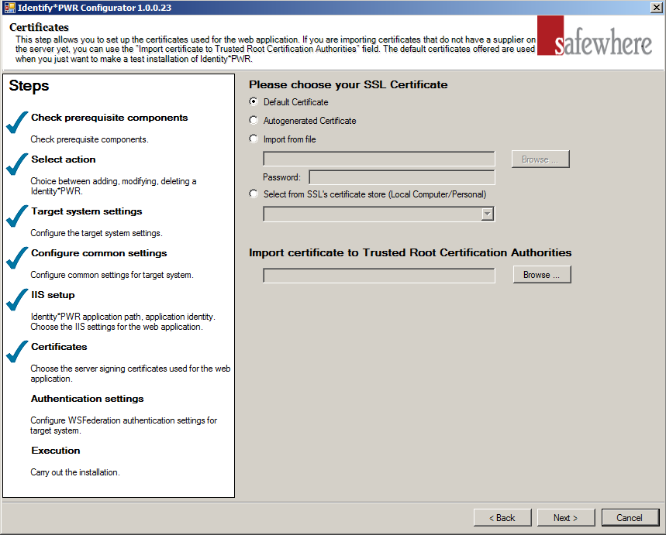Click the Trusted Root certificate path field
The width and height of the screenshot is (666, 535).
(x=379, y=276)
